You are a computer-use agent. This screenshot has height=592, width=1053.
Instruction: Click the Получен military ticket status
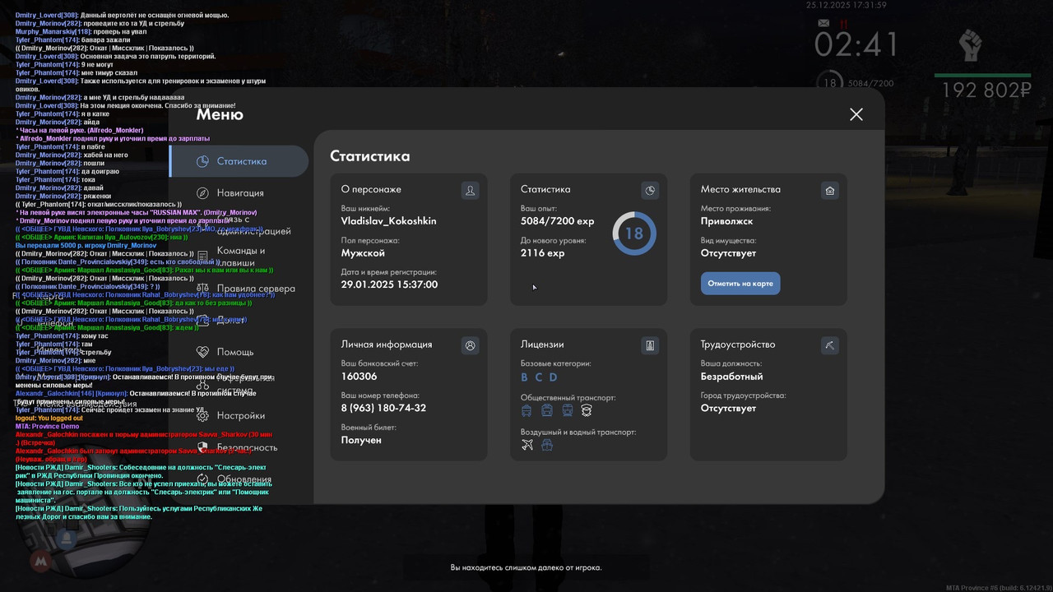click(362, 440)
